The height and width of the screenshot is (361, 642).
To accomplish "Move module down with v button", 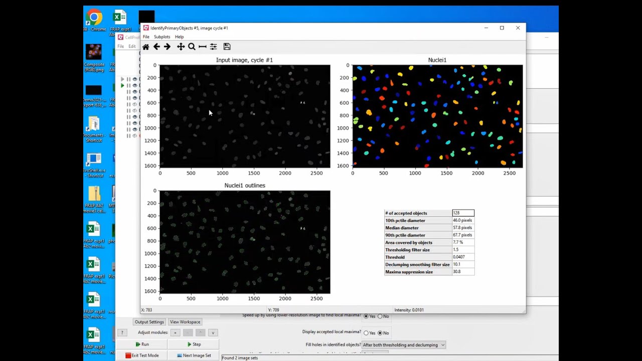I will click(x=213, y=332).
